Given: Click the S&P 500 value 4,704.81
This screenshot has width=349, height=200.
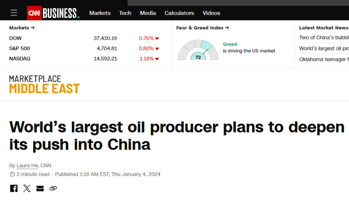Looking at the screenshot, I should coord(107,49).
